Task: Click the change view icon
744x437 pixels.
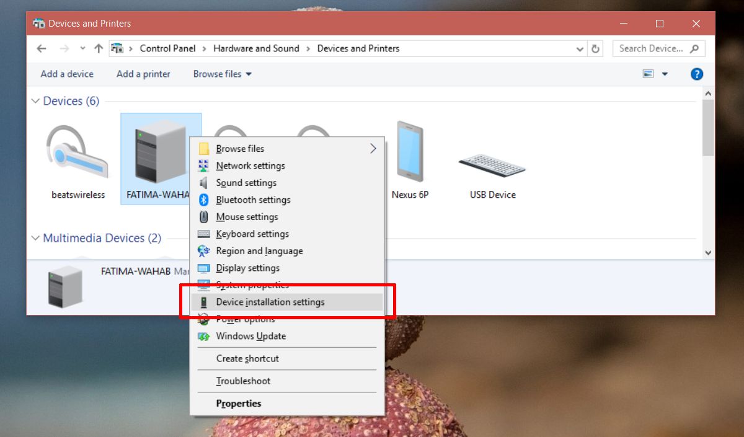Action: pos(649,74)
